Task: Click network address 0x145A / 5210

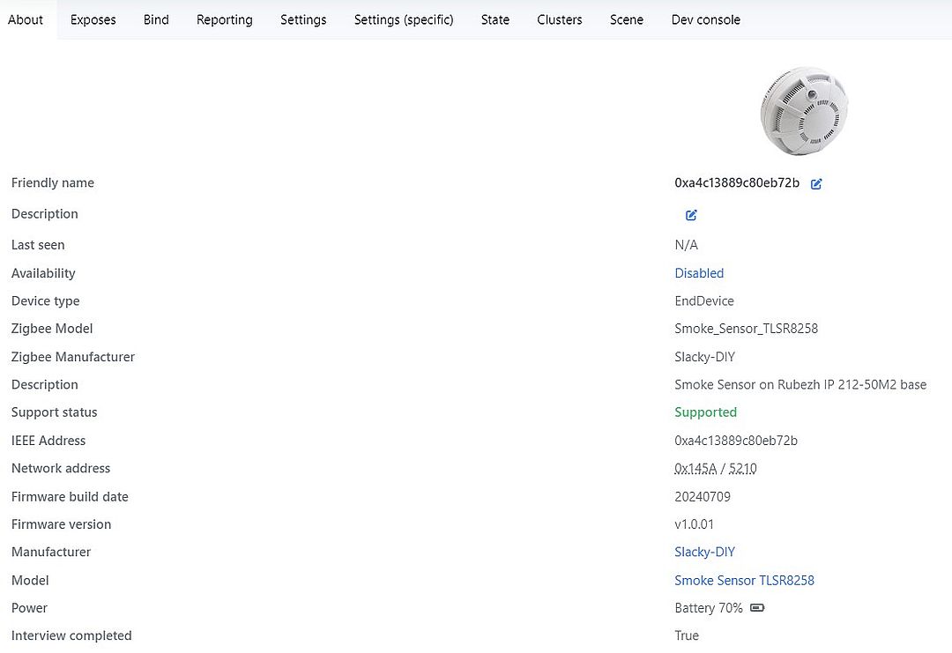Action: 715,469
